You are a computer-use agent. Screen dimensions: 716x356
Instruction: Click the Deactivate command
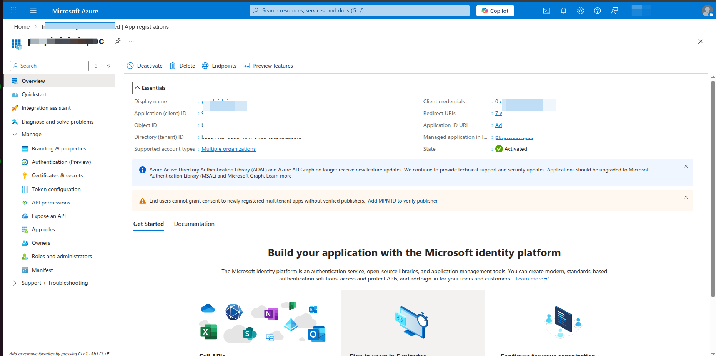(145, 66)
